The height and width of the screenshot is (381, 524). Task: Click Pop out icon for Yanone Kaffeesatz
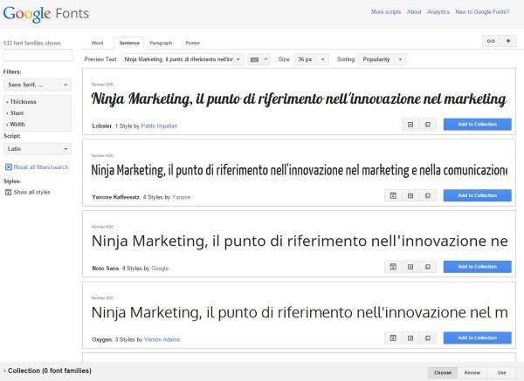[428, 195]
